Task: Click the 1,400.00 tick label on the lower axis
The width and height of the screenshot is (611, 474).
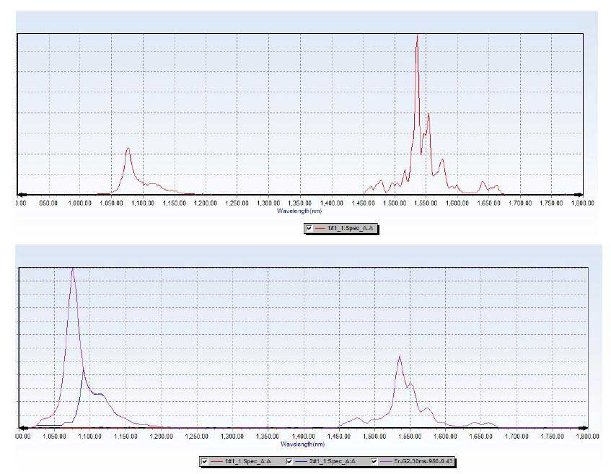Action: [303, 436]
